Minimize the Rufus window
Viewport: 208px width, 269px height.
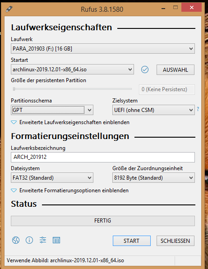coord(163,8)
